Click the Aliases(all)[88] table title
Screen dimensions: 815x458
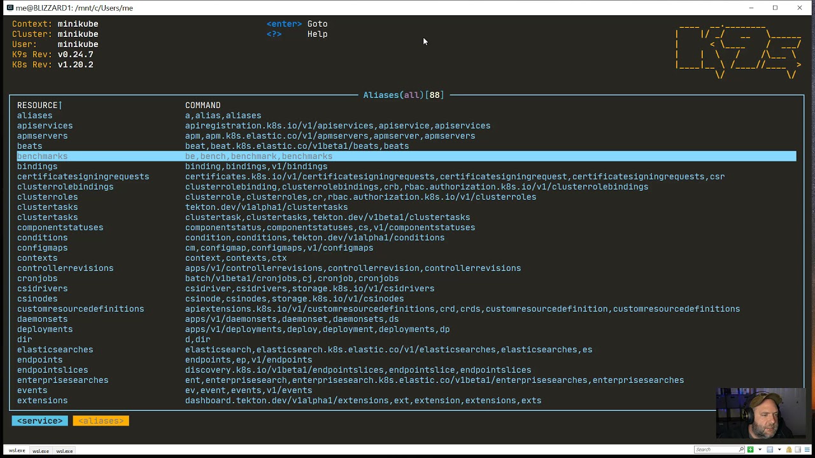tap(404, 95)
